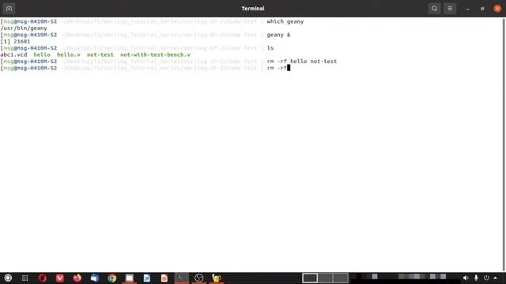The width and height of the screenshot is (506, 284).
Task: Click the microphone tray icon
Action: [476, 278]
